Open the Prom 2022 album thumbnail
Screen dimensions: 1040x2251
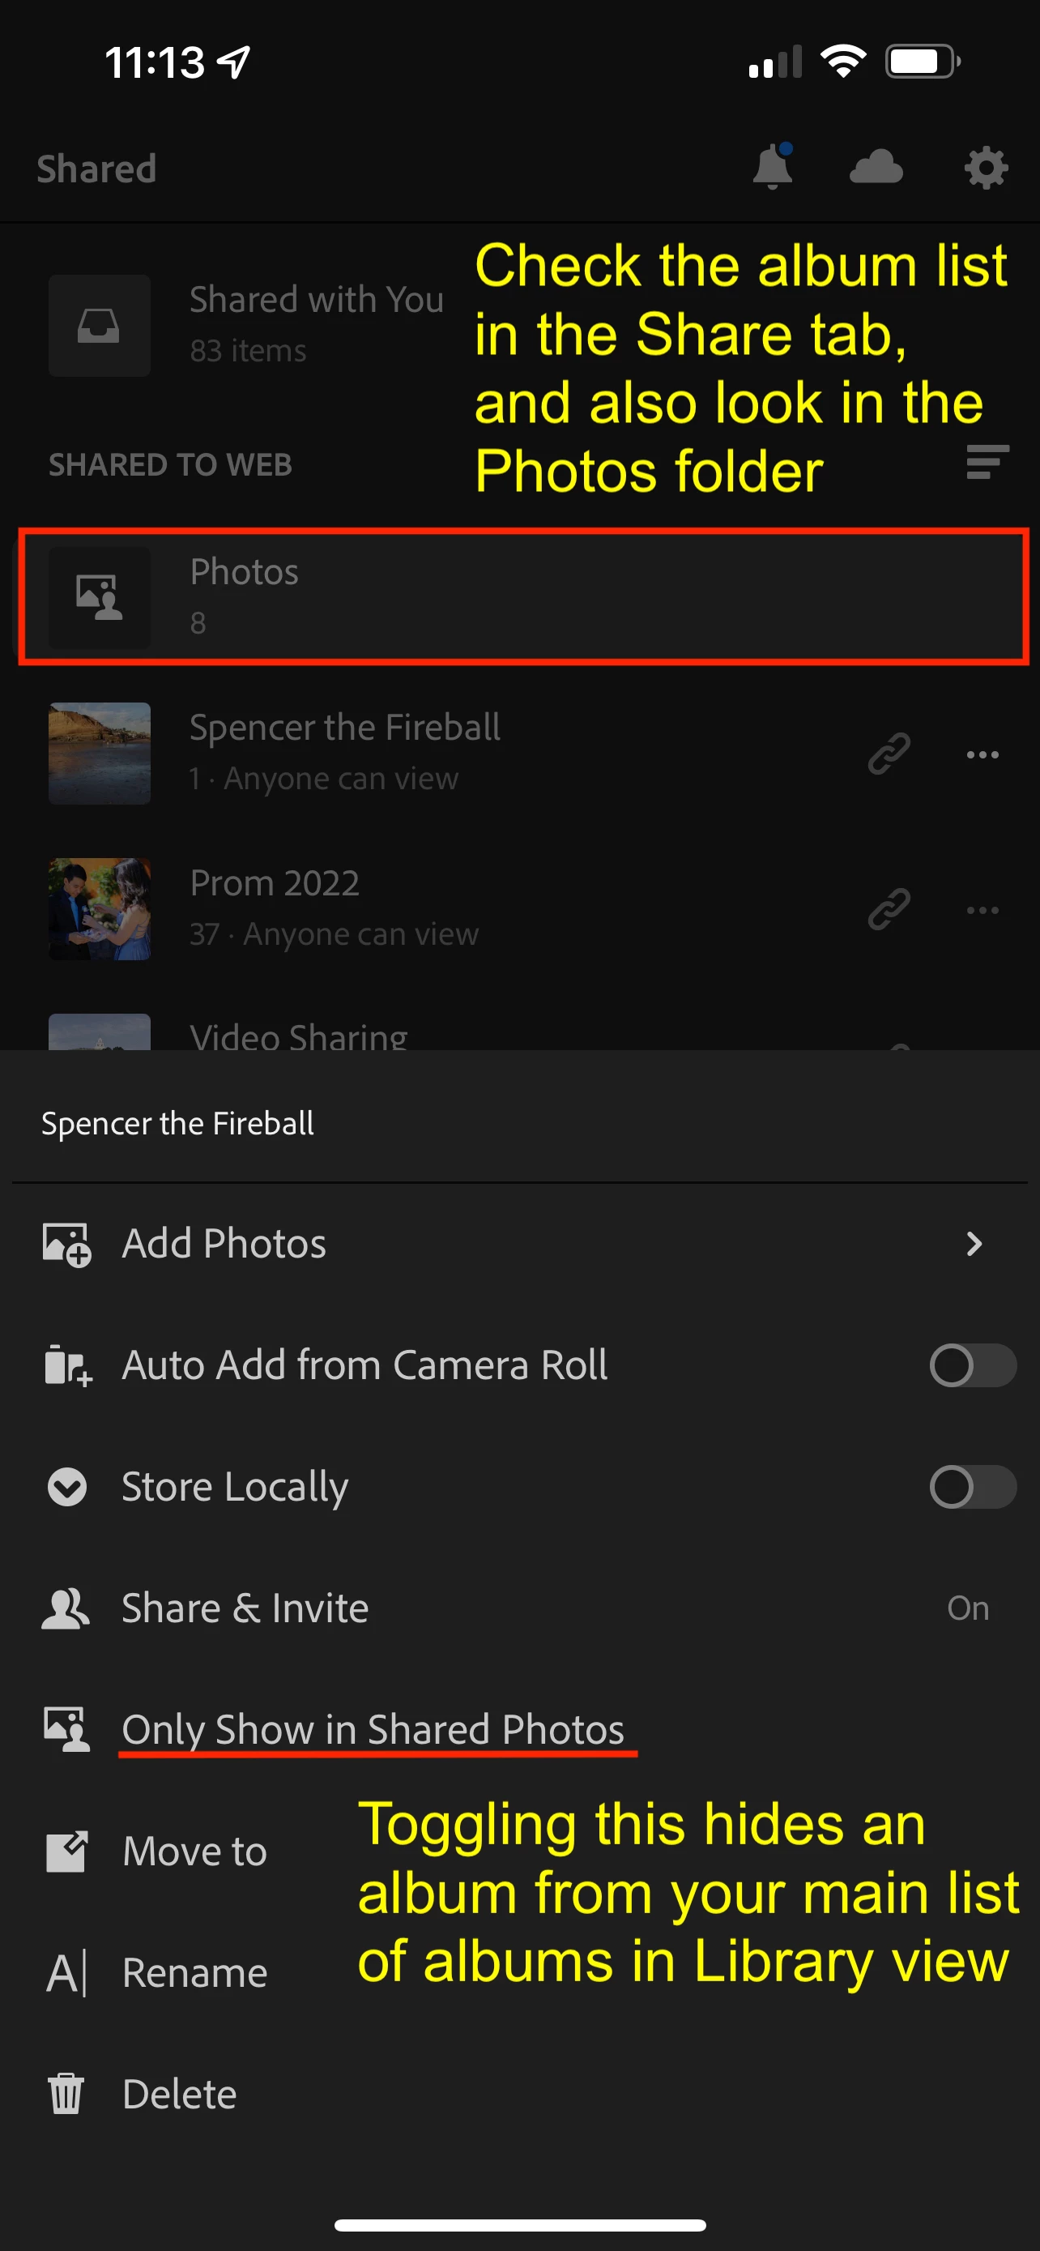coord(100,910)
